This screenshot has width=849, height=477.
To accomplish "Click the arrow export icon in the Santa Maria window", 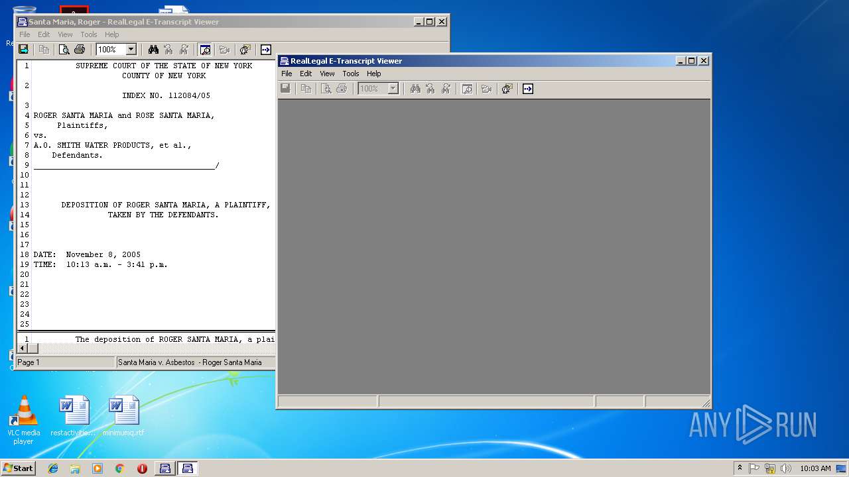I will 266,50.
